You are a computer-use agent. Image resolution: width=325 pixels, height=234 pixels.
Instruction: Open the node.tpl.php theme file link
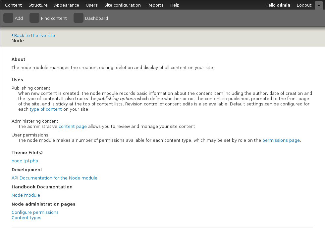pyautogui.click(x=25, y=161)
